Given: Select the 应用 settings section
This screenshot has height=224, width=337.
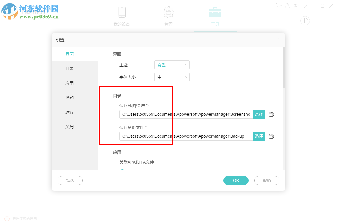Looking at the screenshot, I should pyautogui.click(x=69, y=83).
